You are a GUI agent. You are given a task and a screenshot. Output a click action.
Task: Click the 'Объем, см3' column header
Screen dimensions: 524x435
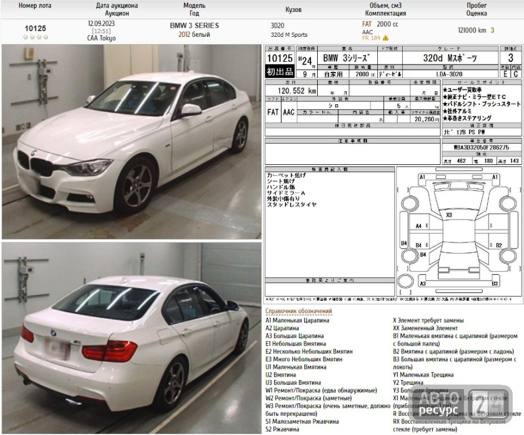tap(385, 6)
